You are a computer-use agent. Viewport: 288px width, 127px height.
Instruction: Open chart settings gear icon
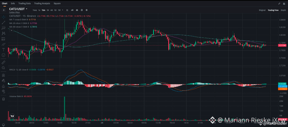tap(86, 10)
